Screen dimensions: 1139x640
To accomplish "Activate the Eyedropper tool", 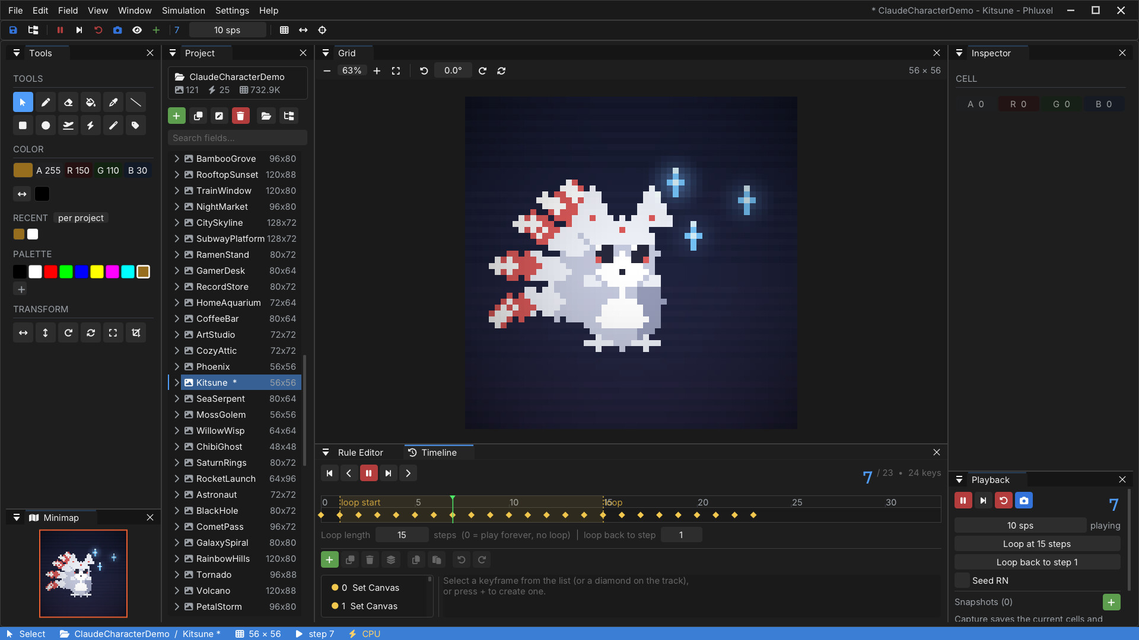I will pyautogui.click(x=113, y=103).
